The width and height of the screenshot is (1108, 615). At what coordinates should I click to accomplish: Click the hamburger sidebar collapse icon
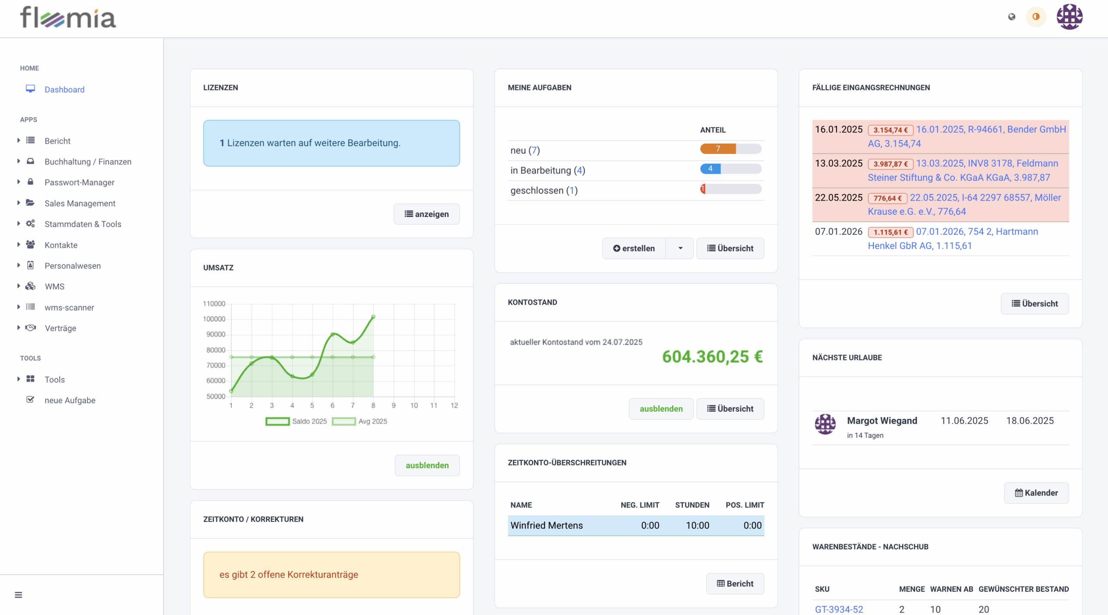pos(18,595)
